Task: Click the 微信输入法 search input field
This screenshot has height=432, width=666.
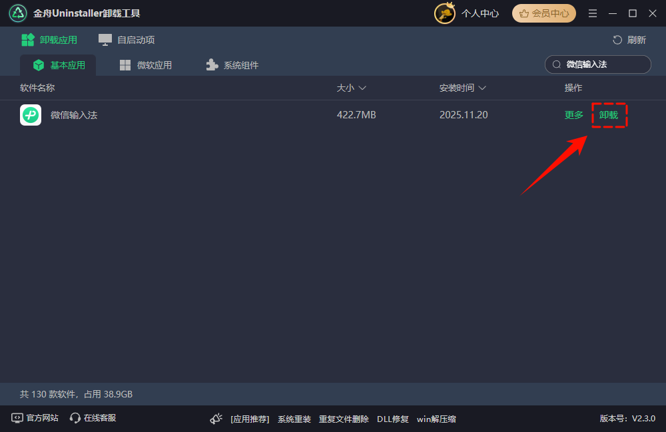Action: coord(597,64)
